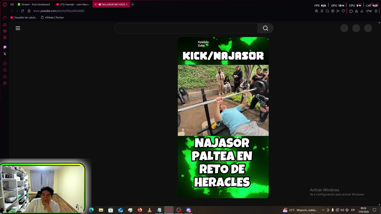381x214 pixels.
Task: Bookmark page with heart icon
Action: tap(343, 11)
